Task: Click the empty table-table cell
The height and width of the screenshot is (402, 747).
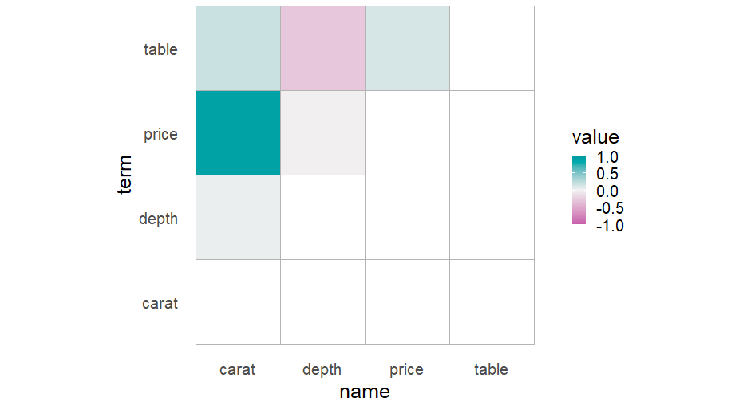Action: (492, 48)
